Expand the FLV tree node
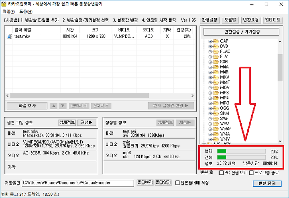Screen dimensions: 289x198 click(210, 57)
